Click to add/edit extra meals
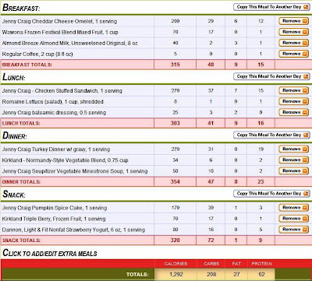 pos(50,253)
